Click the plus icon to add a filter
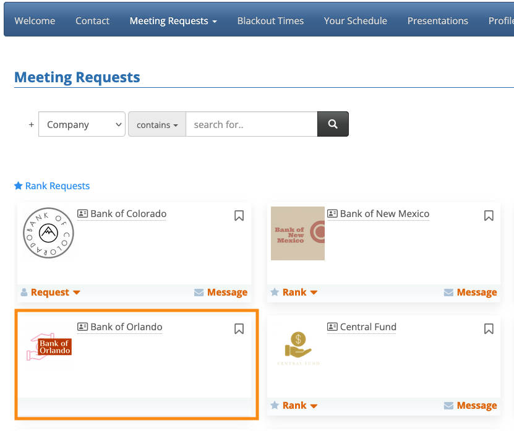Image resolution: width=514 pixels, height=431 pixels. coord(31,124)
